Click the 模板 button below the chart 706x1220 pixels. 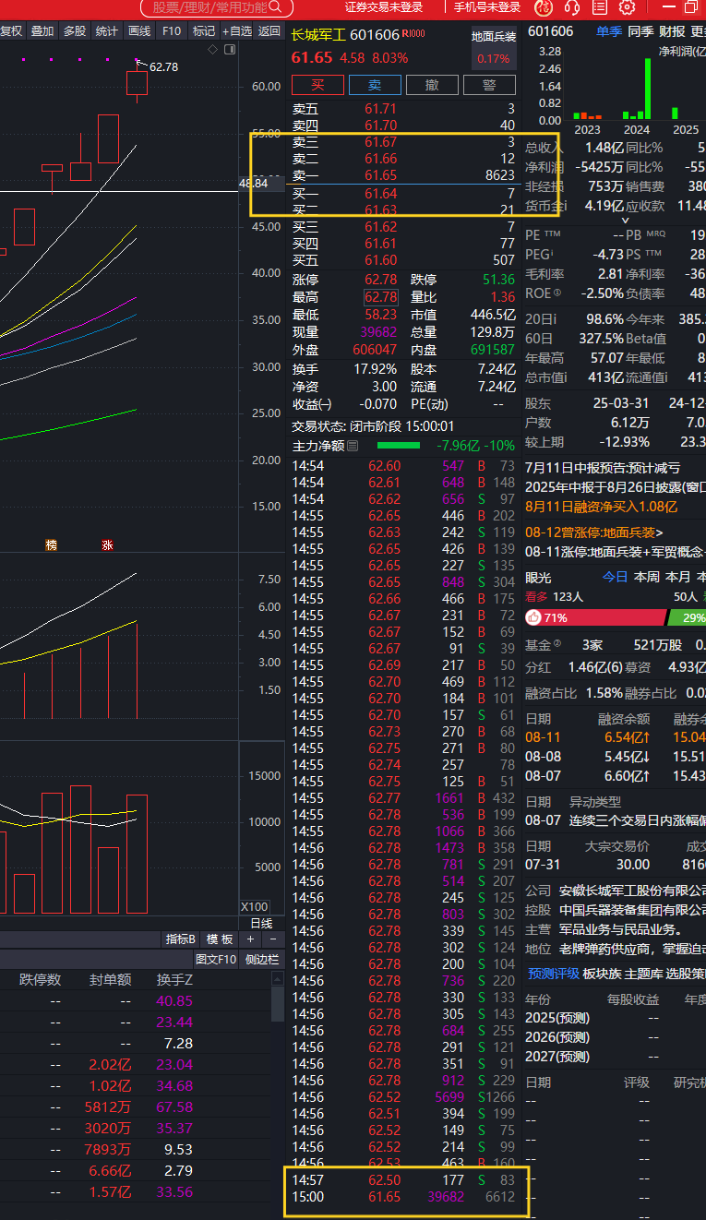[220, 939]
